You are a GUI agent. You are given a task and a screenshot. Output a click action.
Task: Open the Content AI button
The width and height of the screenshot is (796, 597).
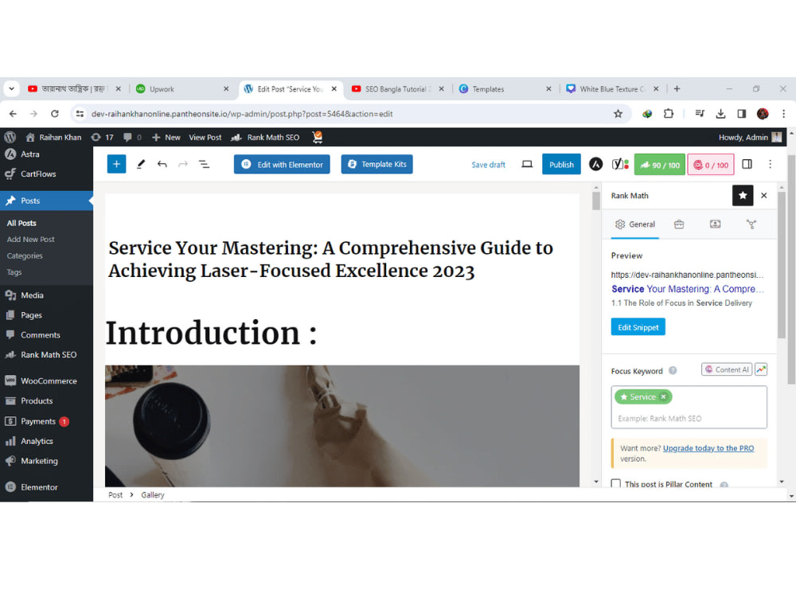[x=727, y=369]
